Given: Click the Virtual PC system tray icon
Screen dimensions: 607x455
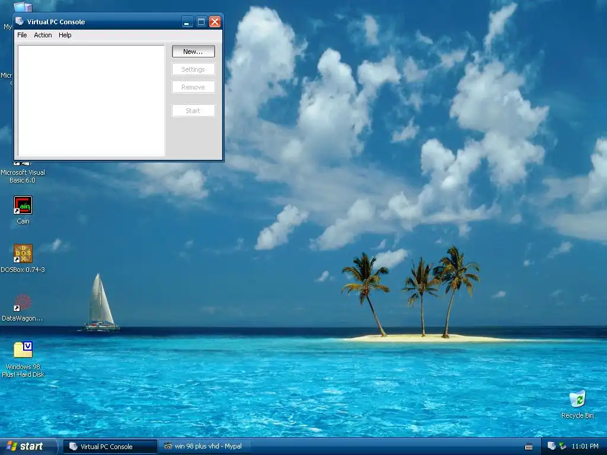Looking at the screenshot, I should pos(552,446).
